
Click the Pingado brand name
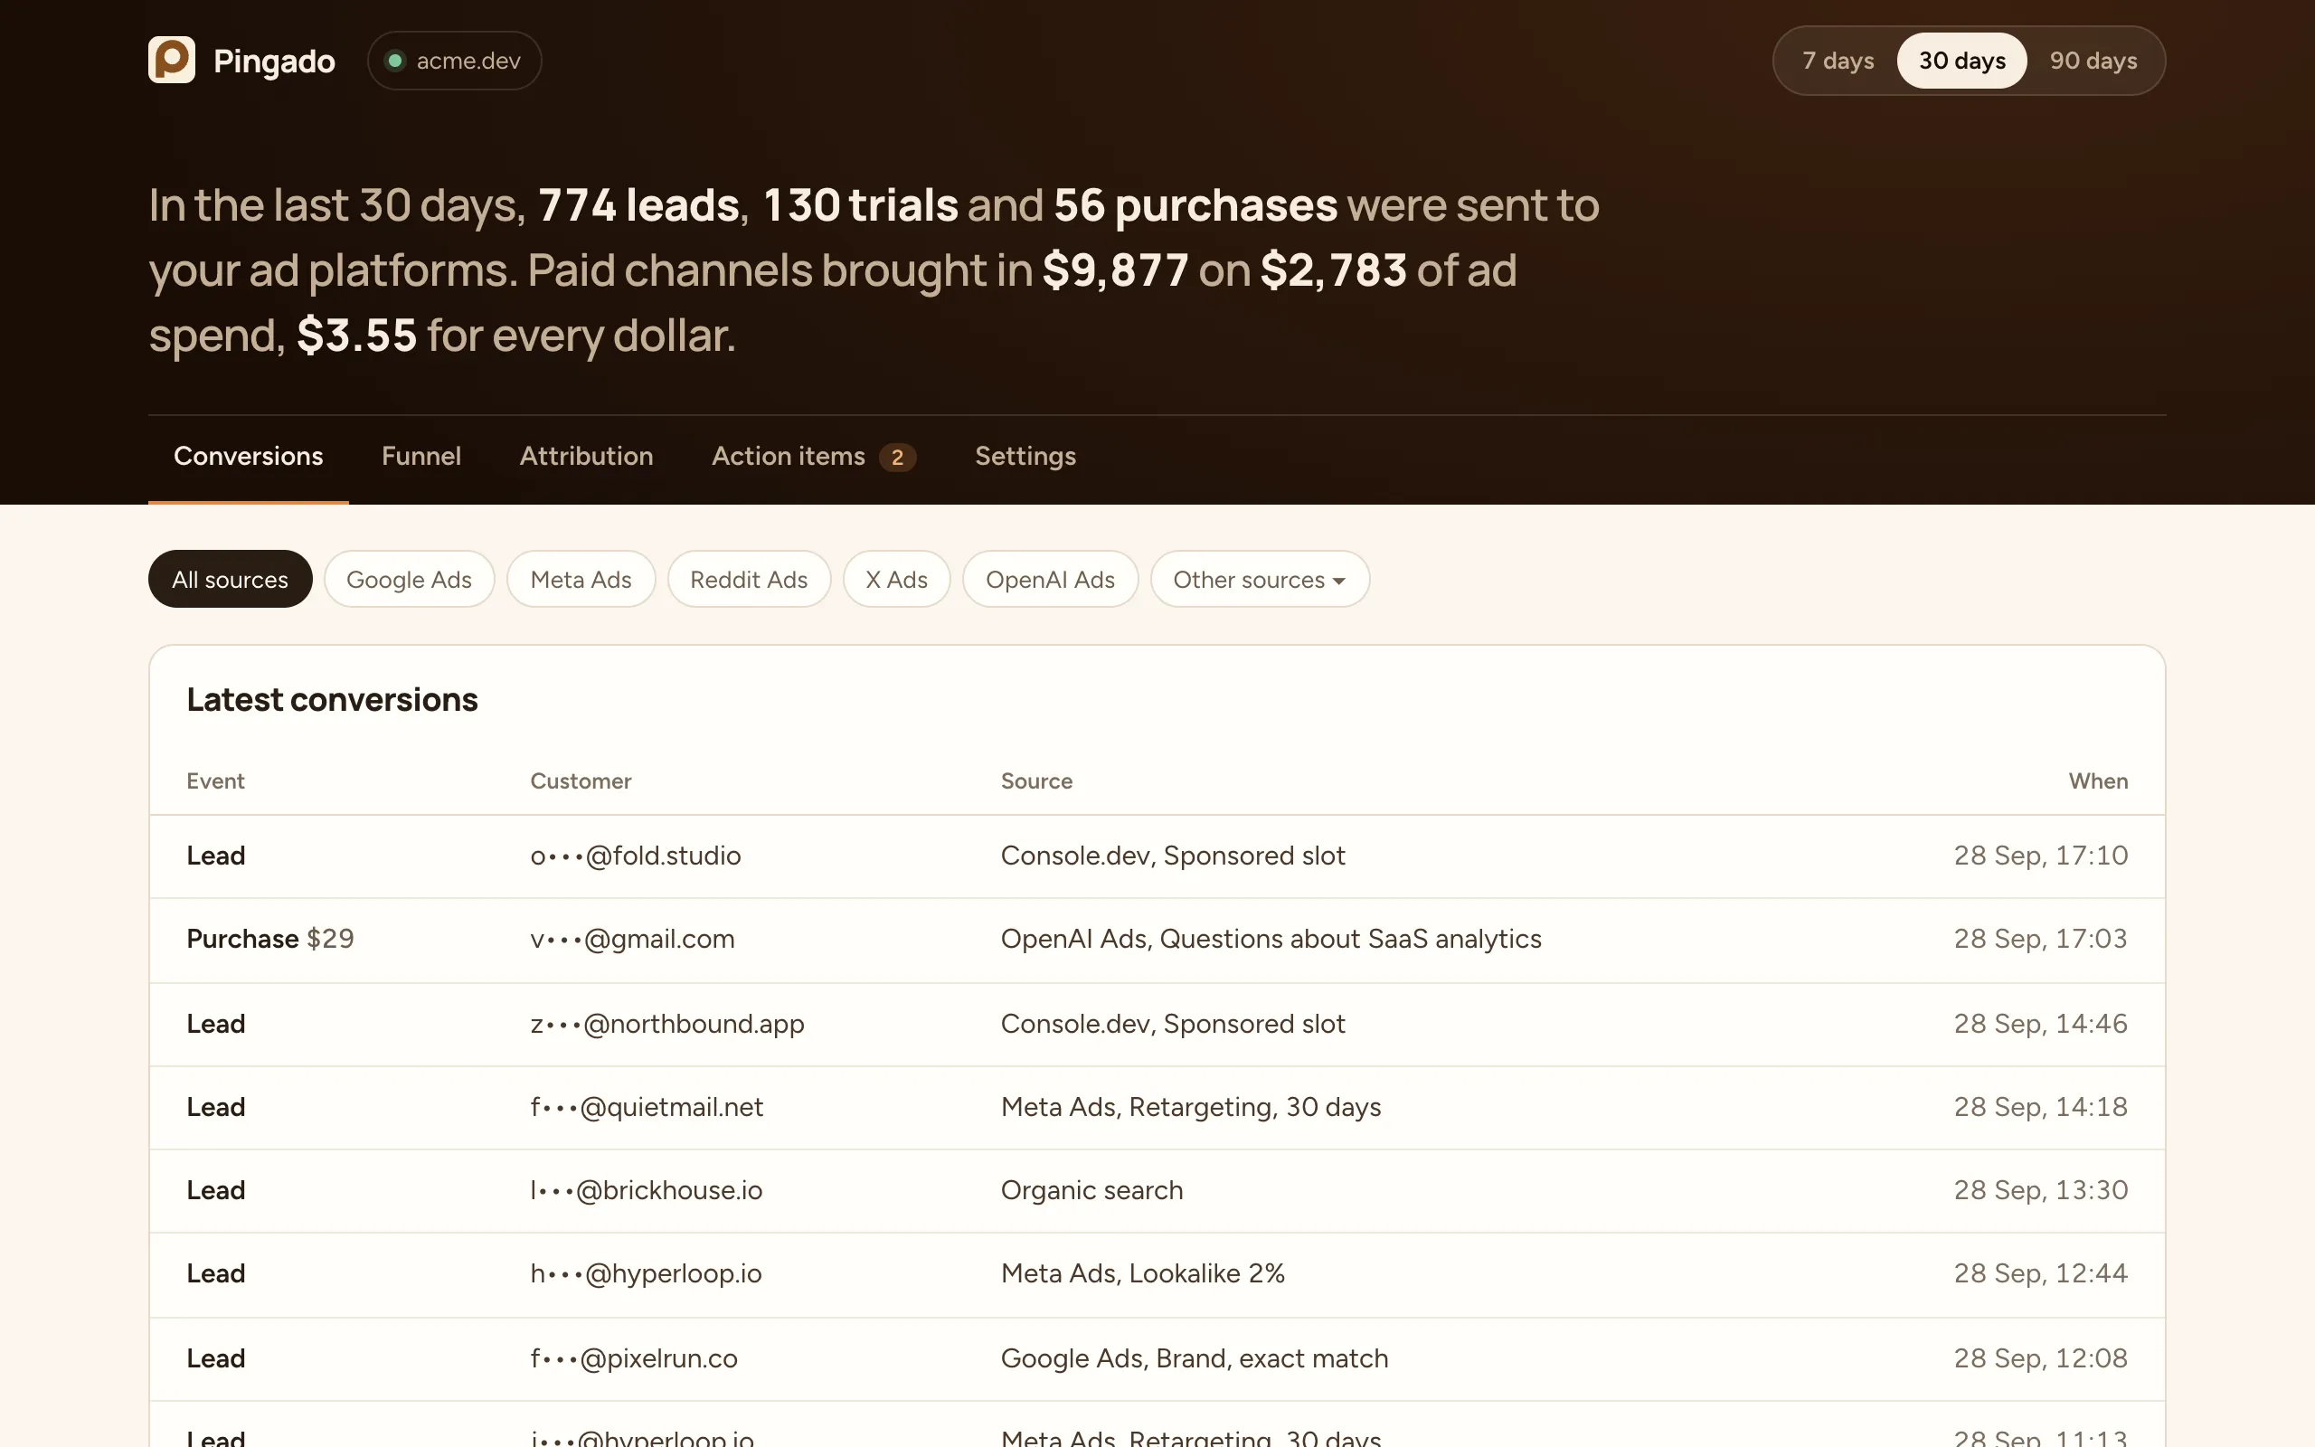click(275, 61)
